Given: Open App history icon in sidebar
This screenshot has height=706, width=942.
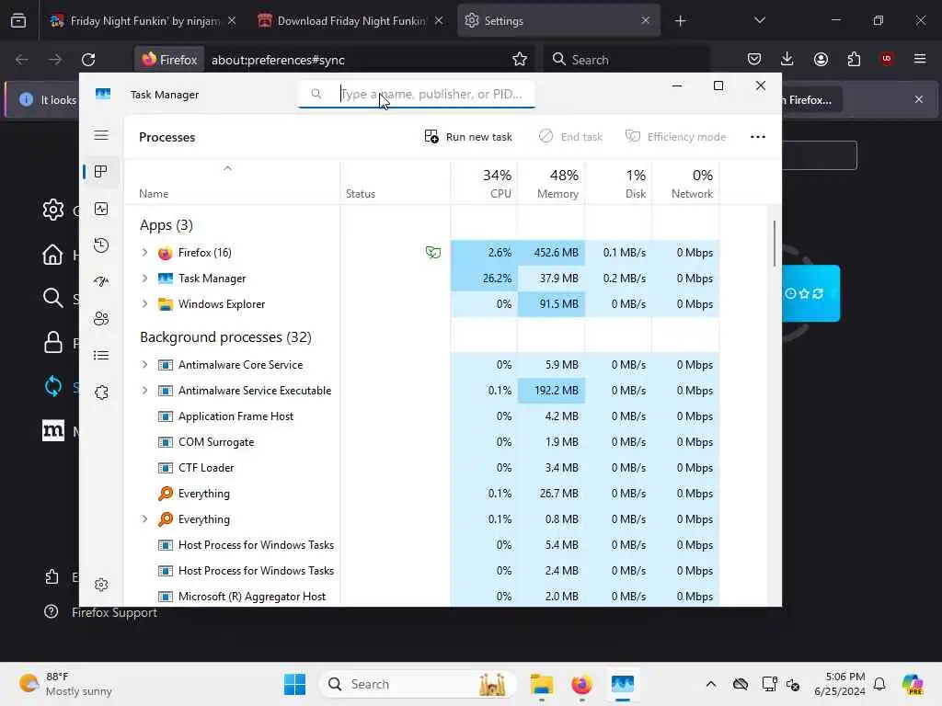Looking at the screenshot, I should 101,245.
